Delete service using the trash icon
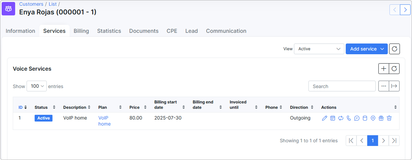Screen dimensions: 412x160 tap(389, 118)
